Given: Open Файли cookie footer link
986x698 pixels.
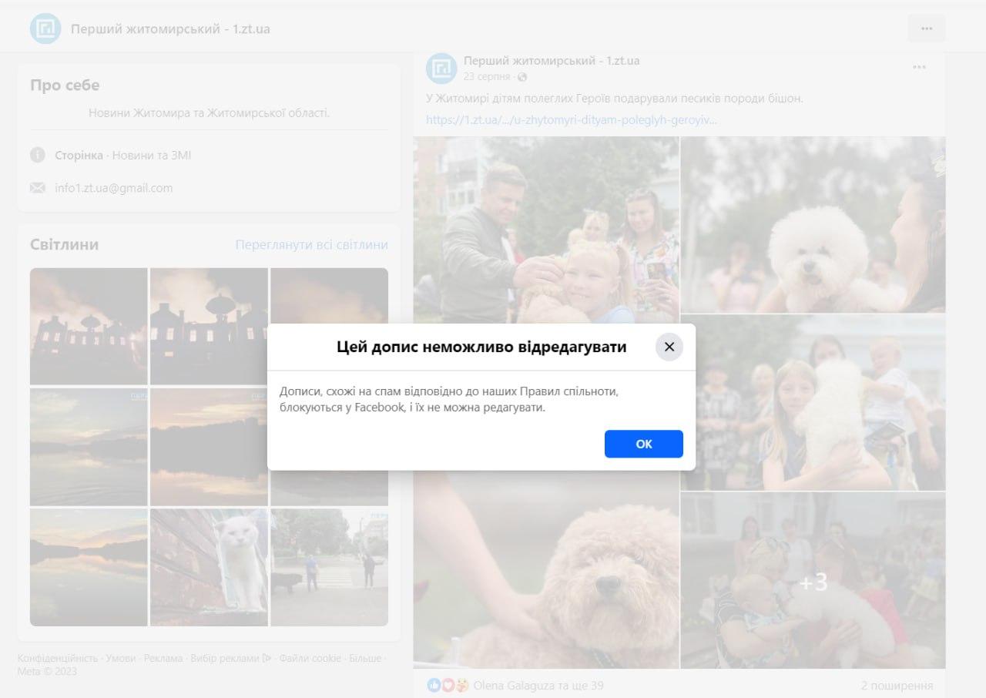Looking at the screenshot, I should click(310, 658).
